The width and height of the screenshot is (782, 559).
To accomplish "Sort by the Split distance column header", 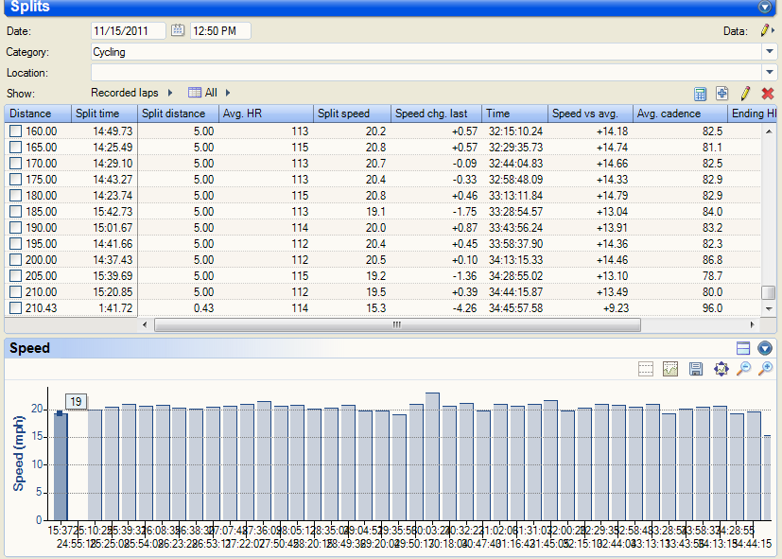I will 178,114.
